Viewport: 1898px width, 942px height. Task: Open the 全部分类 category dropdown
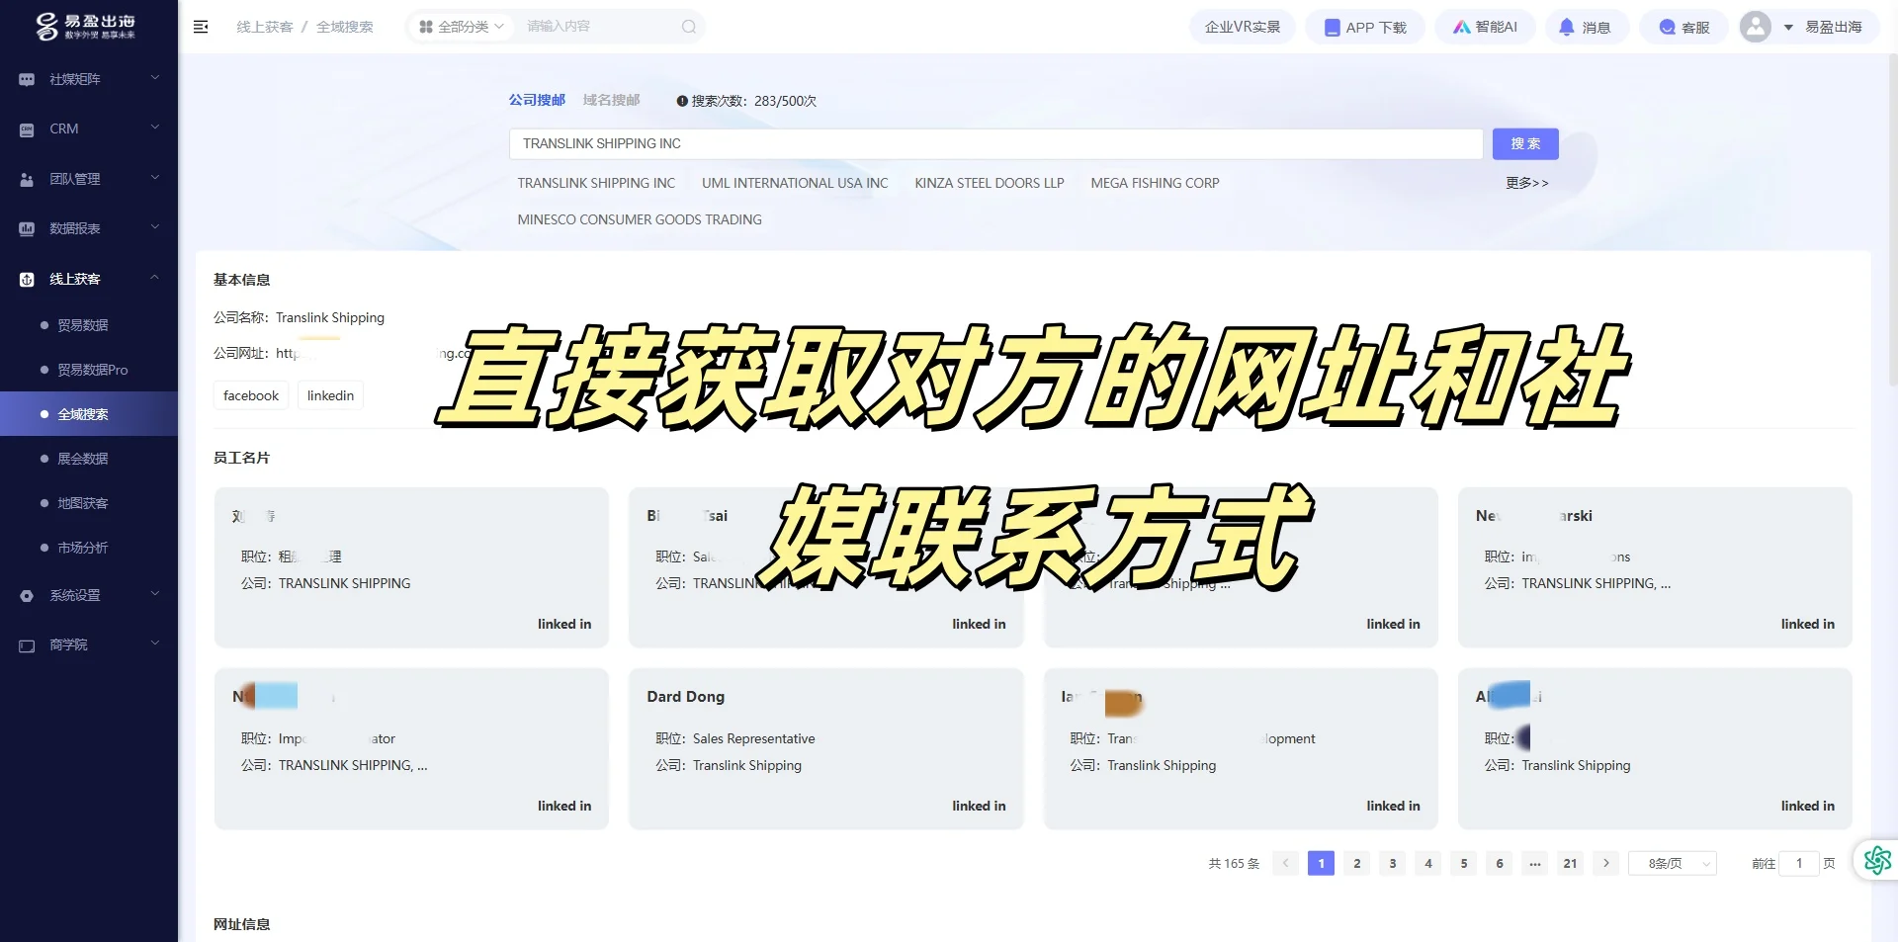[x=461, y=27]
